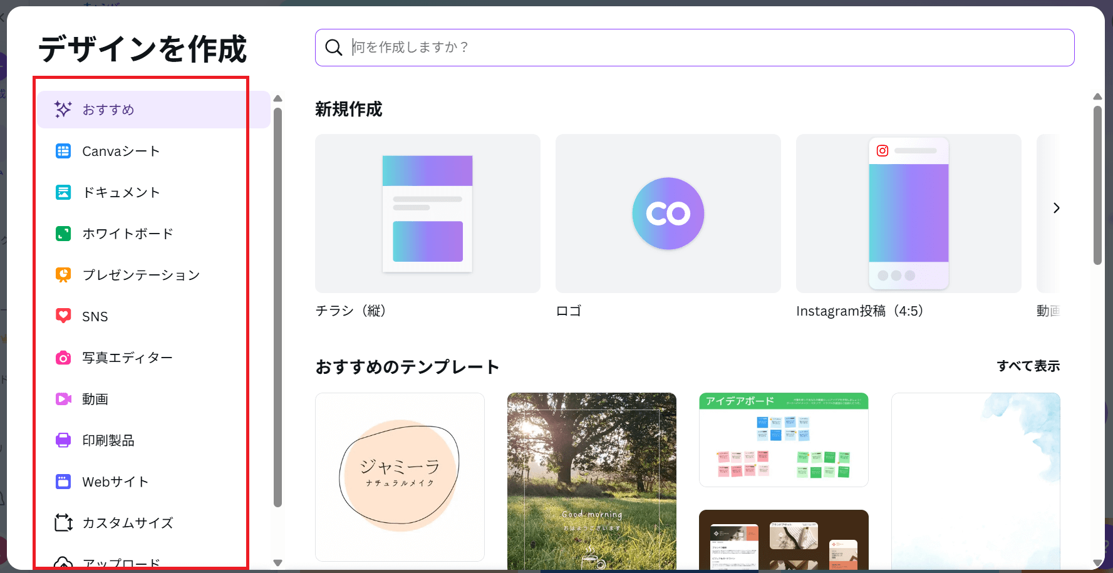Click the おすすめ sparkle icon
1113x573 pixels.
point(63,110)
